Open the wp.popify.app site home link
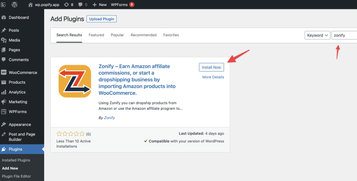Image resolution: width=357 pixels, height=181 pixels. pos(44,5)
